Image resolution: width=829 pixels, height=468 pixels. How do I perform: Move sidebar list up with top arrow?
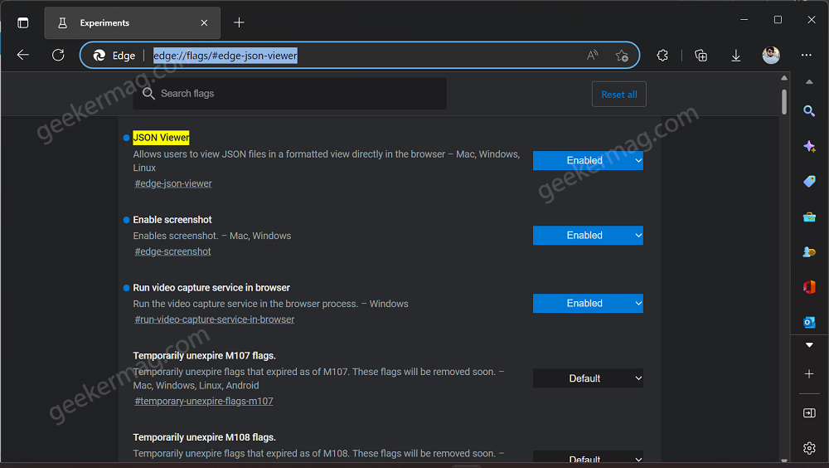point(809,82)
